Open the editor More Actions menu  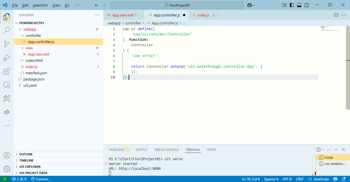point(343,15)
